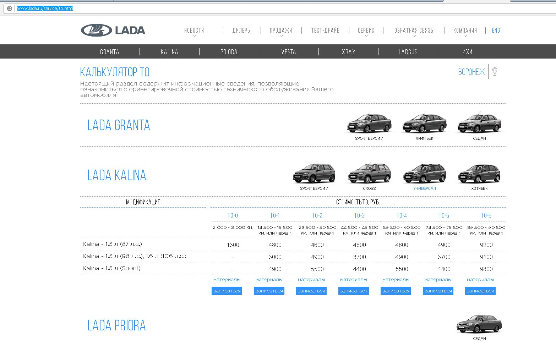The image size is (556, 346).
Task: Expand the Сервис menu chevron
Action: coord(366,36)
